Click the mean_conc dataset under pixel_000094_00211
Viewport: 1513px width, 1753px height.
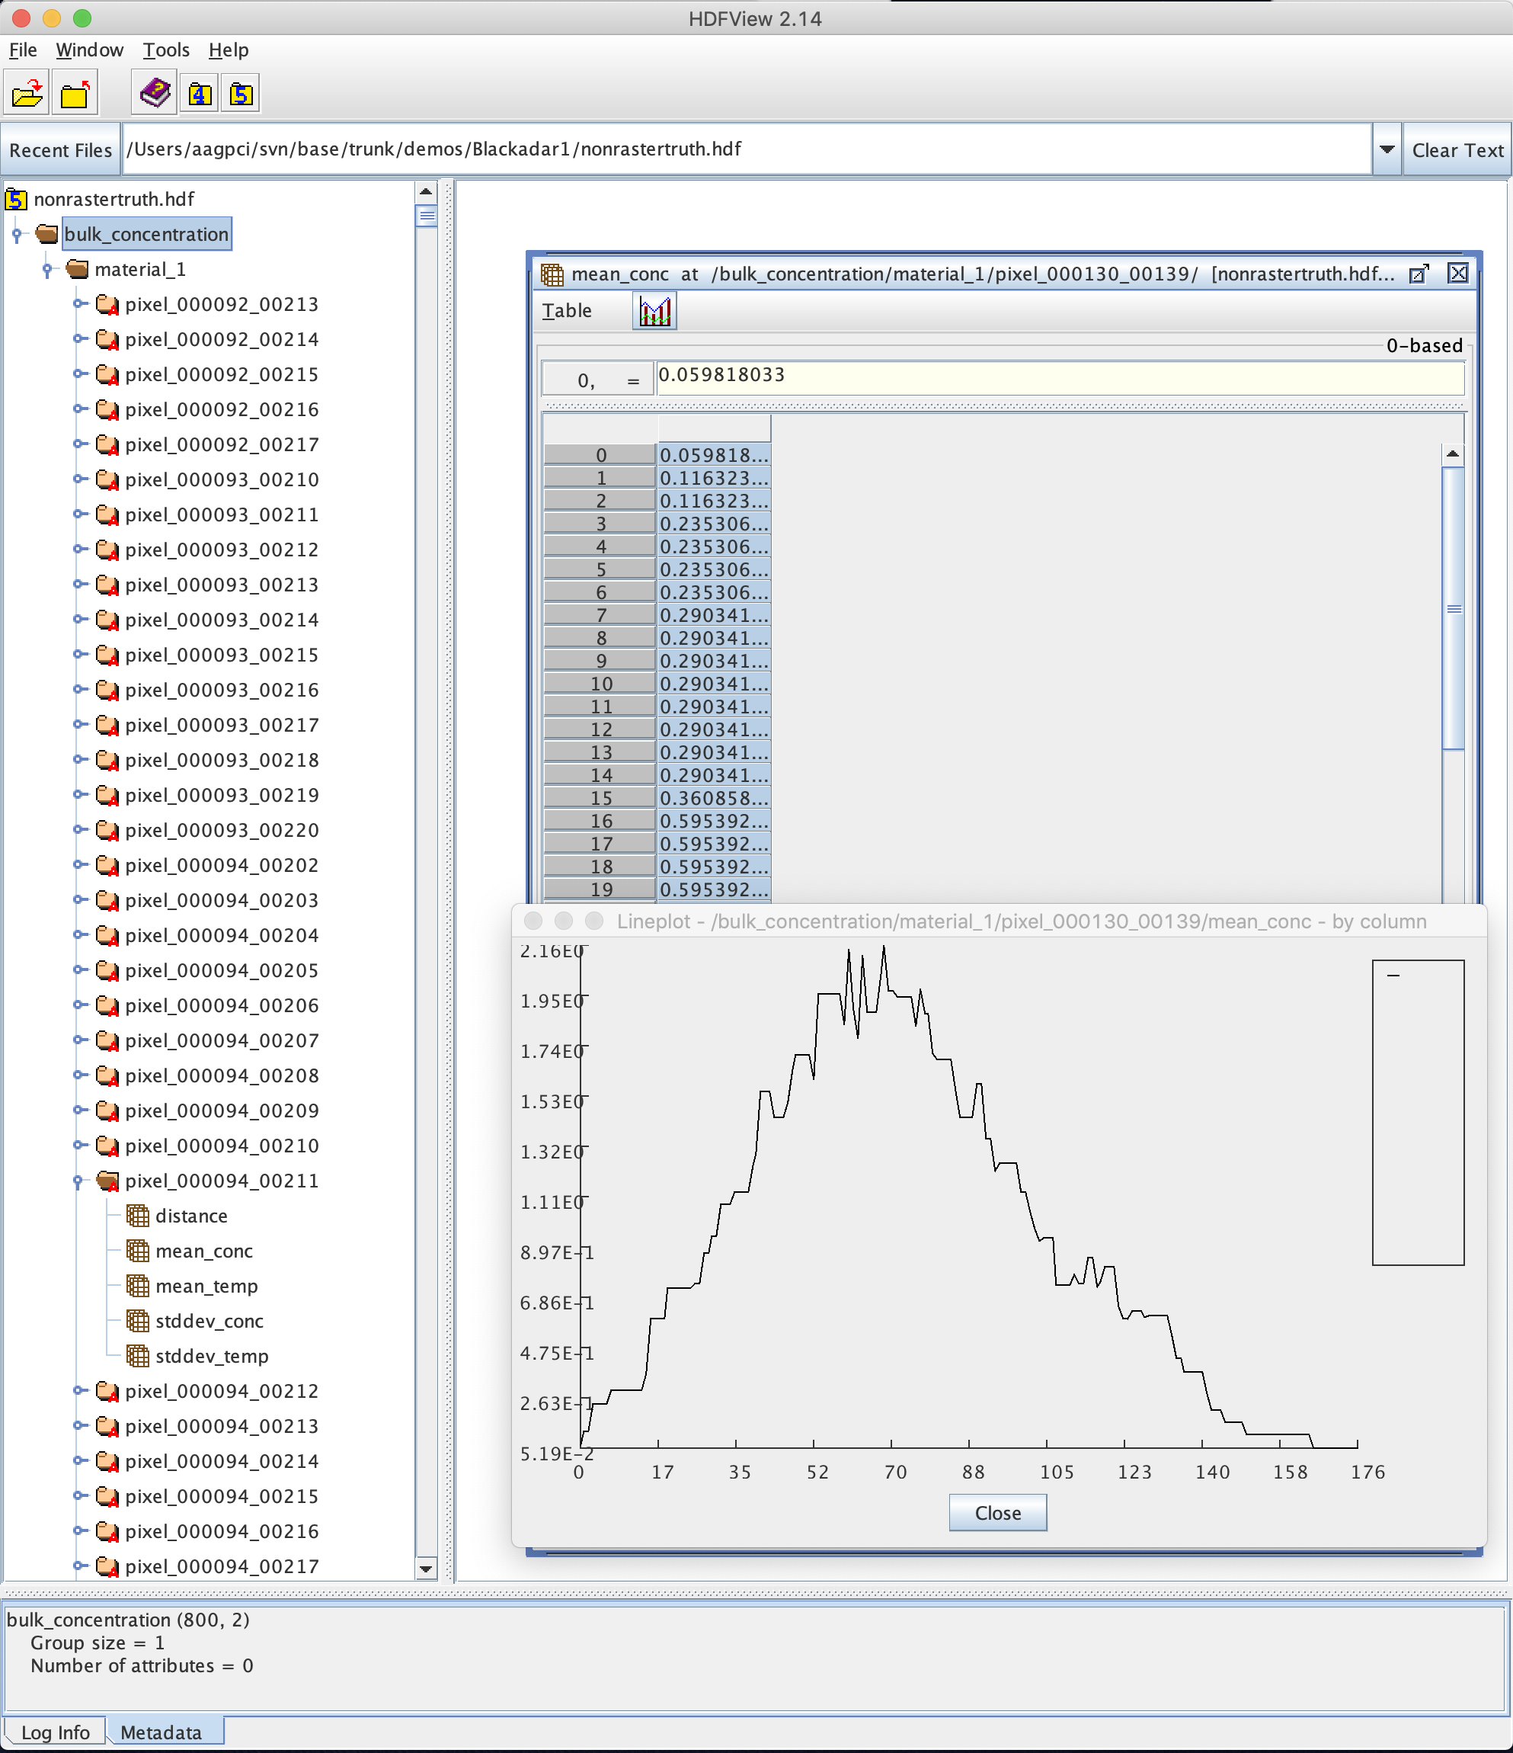[201, 1251]
